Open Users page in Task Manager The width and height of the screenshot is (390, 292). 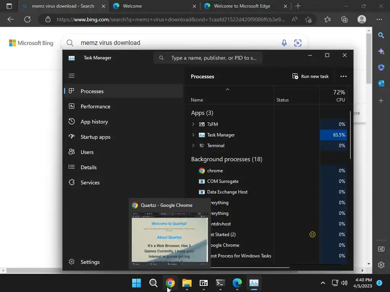tap(124, 152)
